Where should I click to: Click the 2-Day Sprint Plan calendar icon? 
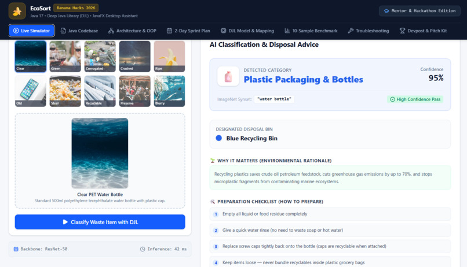[x=169, y=31]
